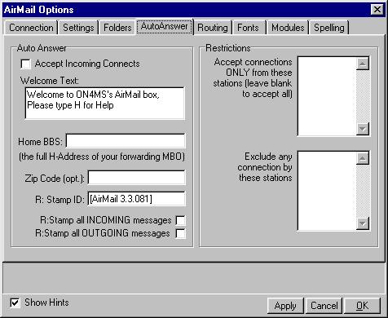Click down arrow of accept-stations scrollbar
Screen dimensions: 388x318
tap(363, 129)
